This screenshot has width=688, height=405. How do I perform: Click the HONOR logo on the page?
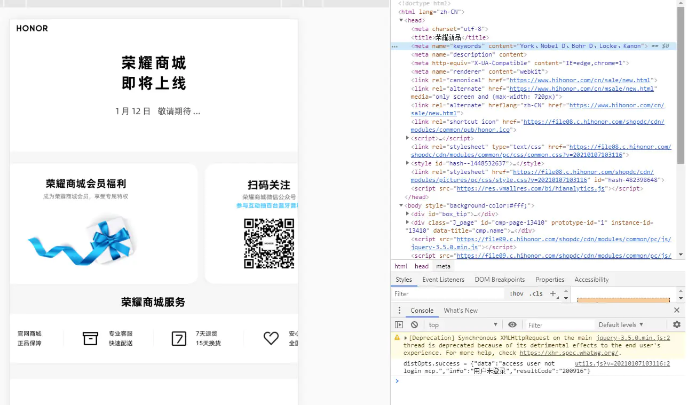32,28
